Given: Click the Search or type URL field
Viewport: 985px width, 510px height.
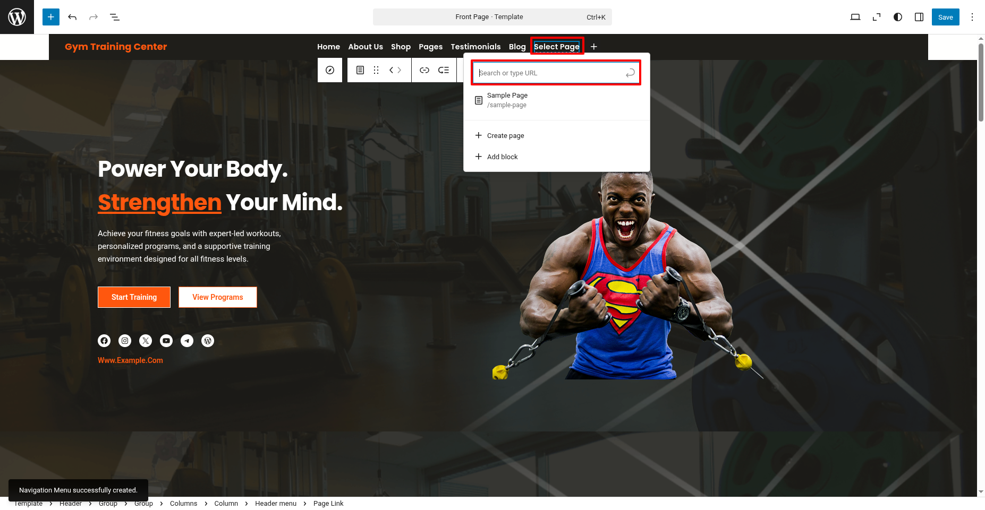Looking at the screenshot, I should click(550, 73).
